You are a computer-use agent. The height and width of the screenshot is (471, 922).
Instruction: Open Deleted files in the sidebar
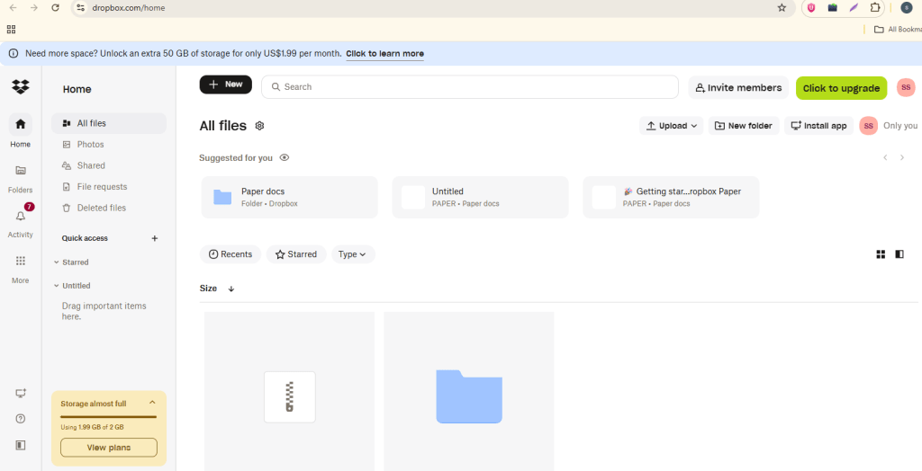coord(109,208)
